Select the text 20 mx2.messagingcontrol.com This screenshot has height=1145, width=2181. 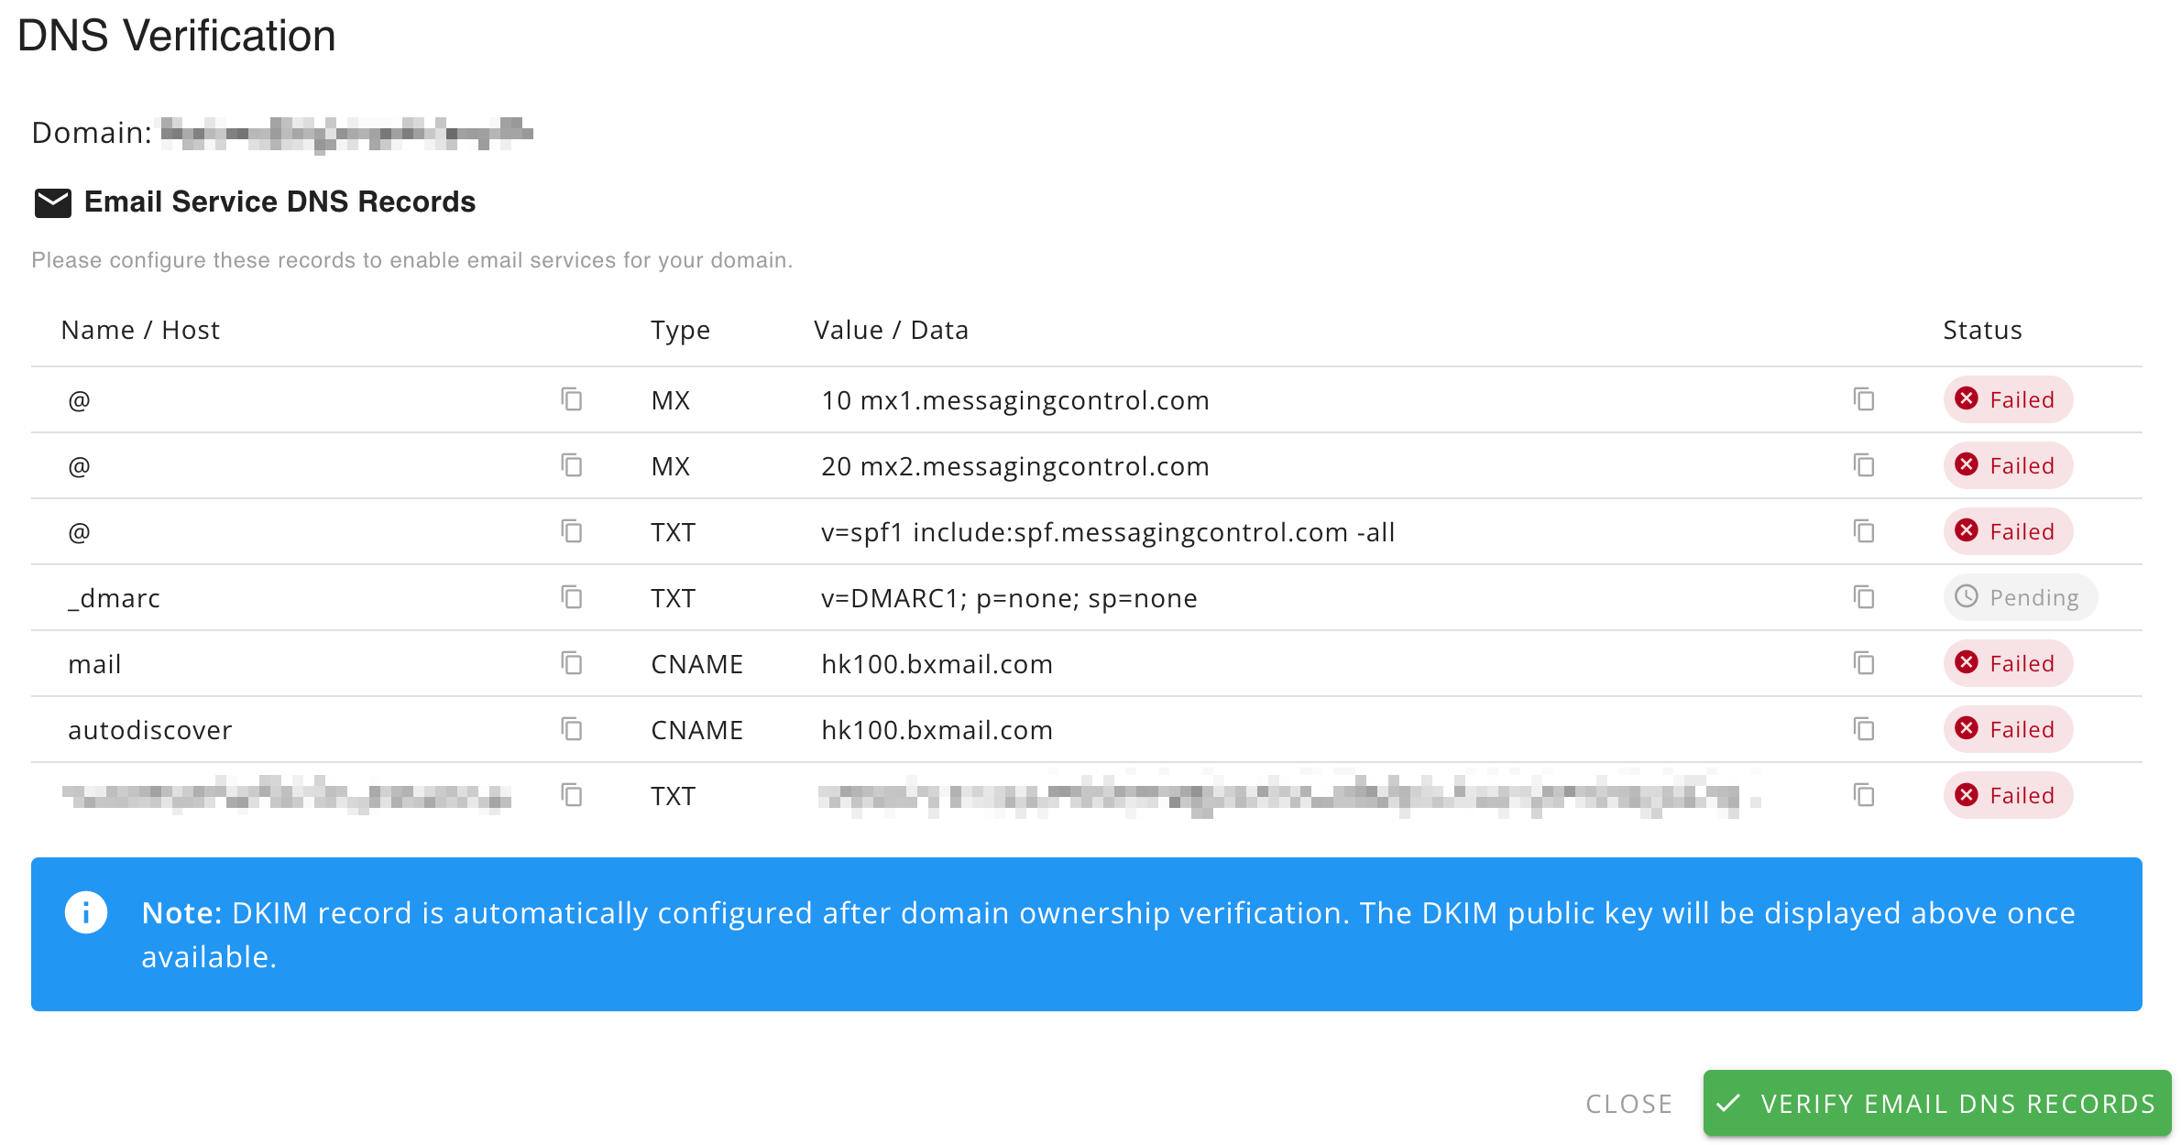click(1015, 466)
